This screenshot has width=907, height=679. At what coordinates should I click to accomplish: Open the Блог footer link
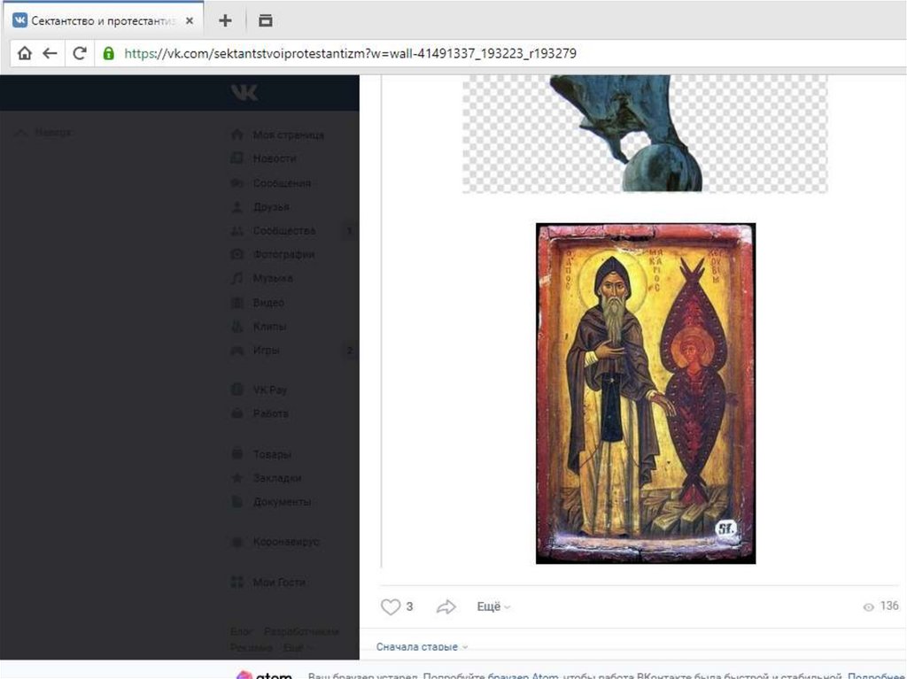coord(241,631)
